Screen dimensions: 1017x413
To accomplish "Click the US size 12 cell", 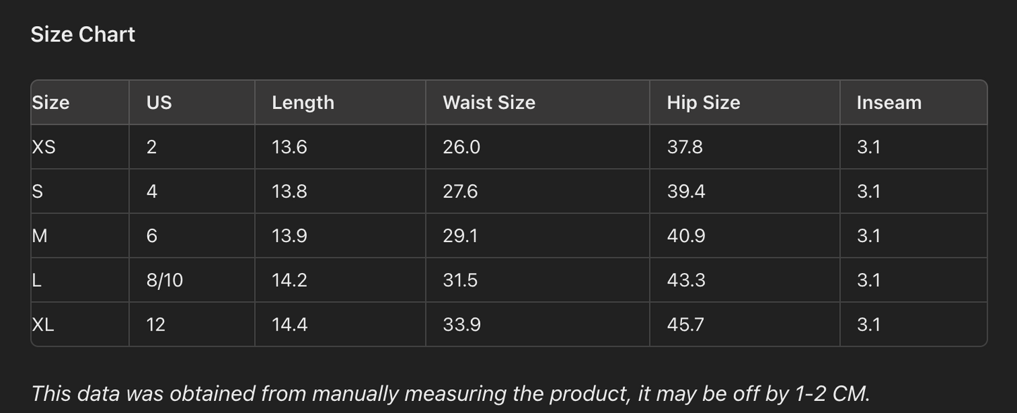I will (x=156, y=324).
